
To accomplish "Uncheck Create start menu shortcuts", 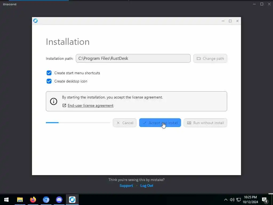I will click(x=49, y=73).
